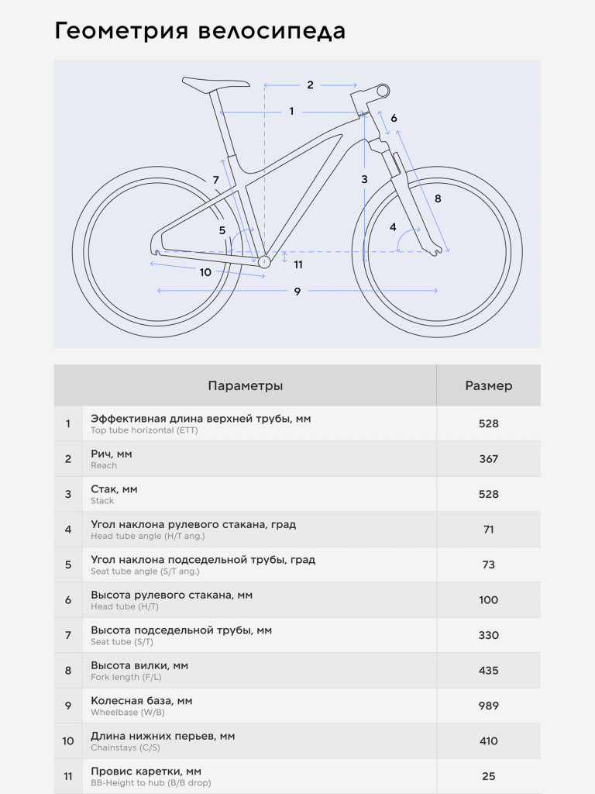Click wheelbase label 9 in the bike diagram
The height and width of the screenshot is (794, 595).
click(297, 291)
